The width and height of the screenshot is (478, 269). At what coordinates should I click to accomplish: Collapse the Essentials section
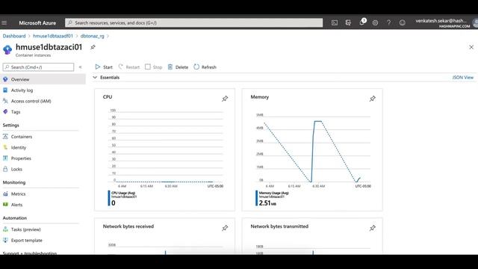95,78
